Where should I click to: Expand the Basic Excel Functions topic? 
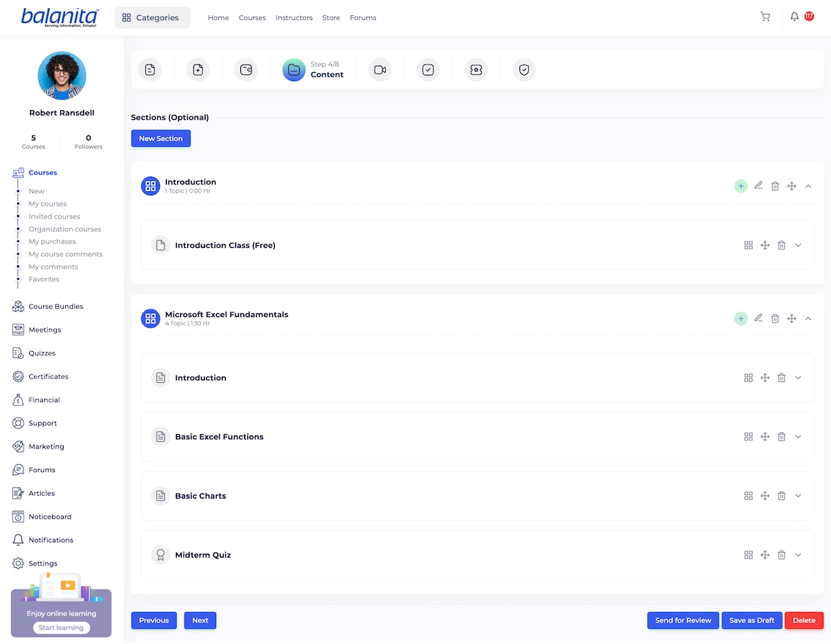click(x=798, y=437)
